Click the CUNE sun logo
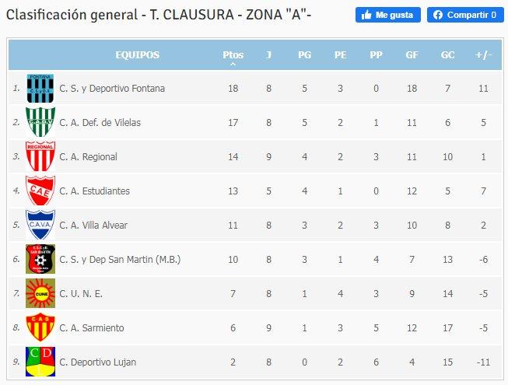 40,293
